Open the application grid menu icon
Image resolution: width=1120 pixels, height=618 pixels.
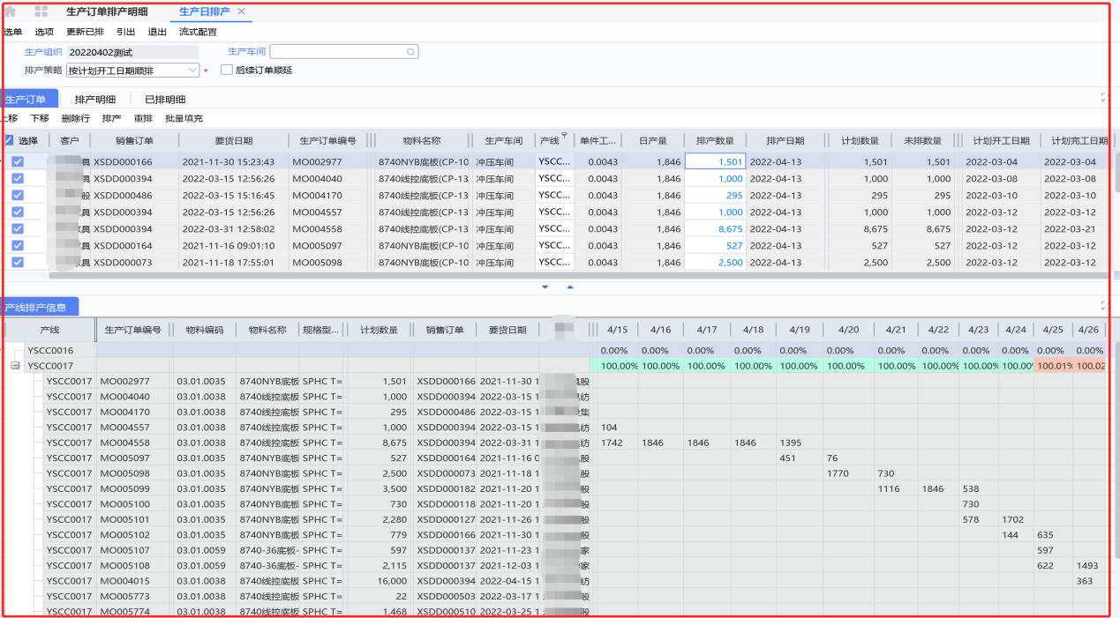click(41, 11)
